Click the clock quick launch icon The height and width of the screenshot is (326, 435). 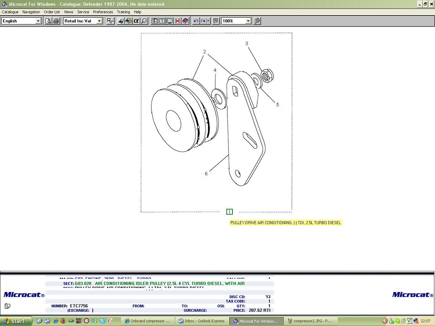coord(87,321)
